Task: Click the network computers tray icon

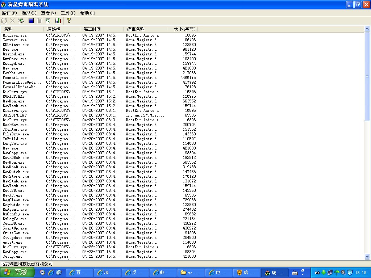Action: click(330, 273)
